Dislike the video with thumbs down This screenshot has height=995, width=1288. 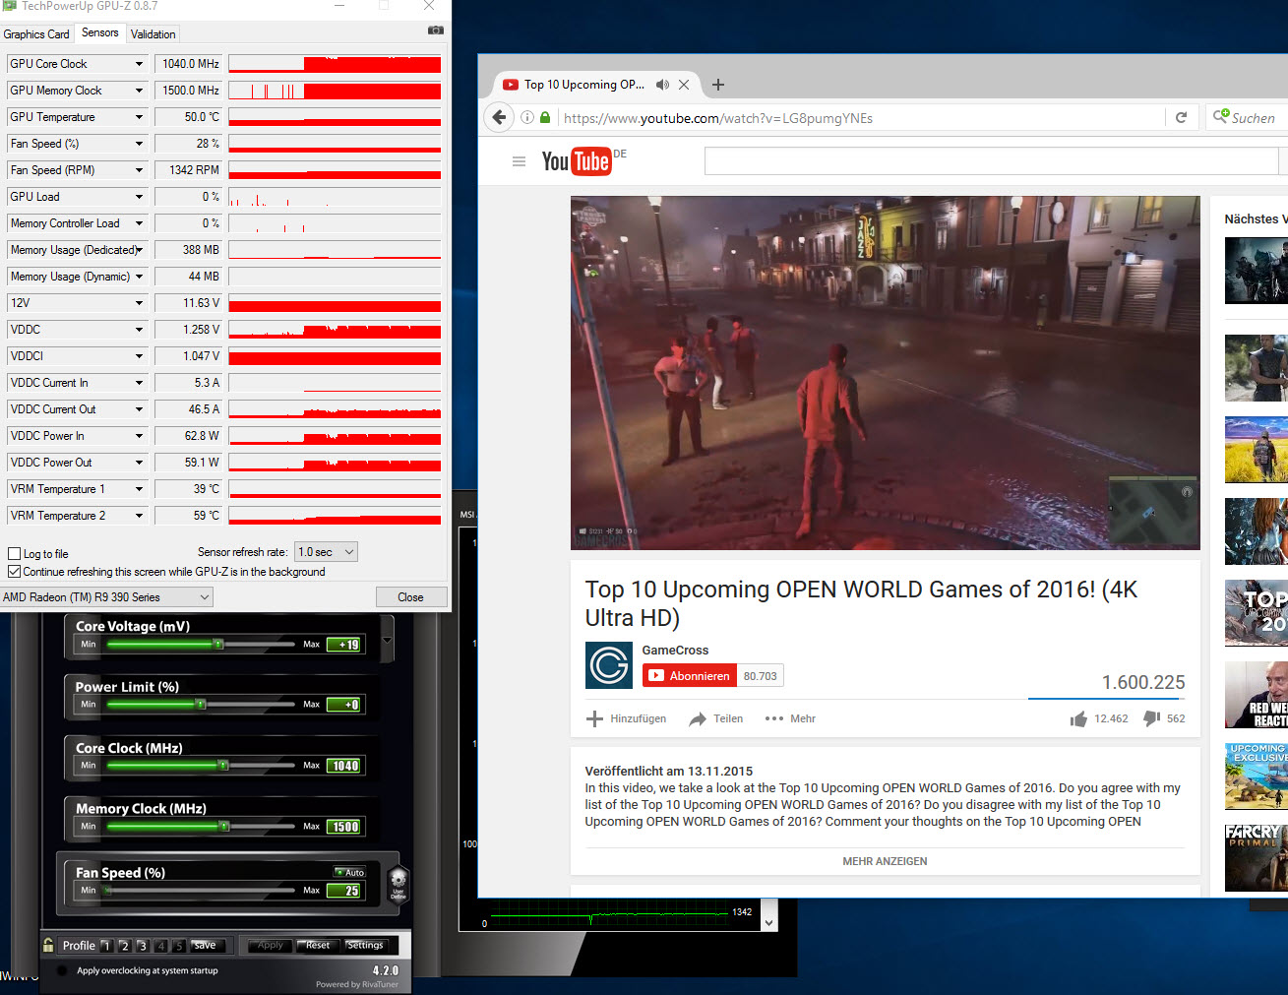click(1151, 718)
